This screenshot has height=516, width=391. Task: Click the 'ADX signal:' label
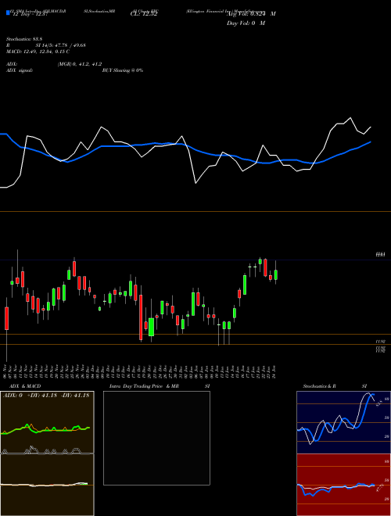(x=20, y=70)
